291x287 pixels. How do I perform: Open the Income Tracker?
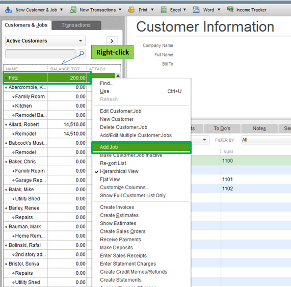[x=247, y=10]
